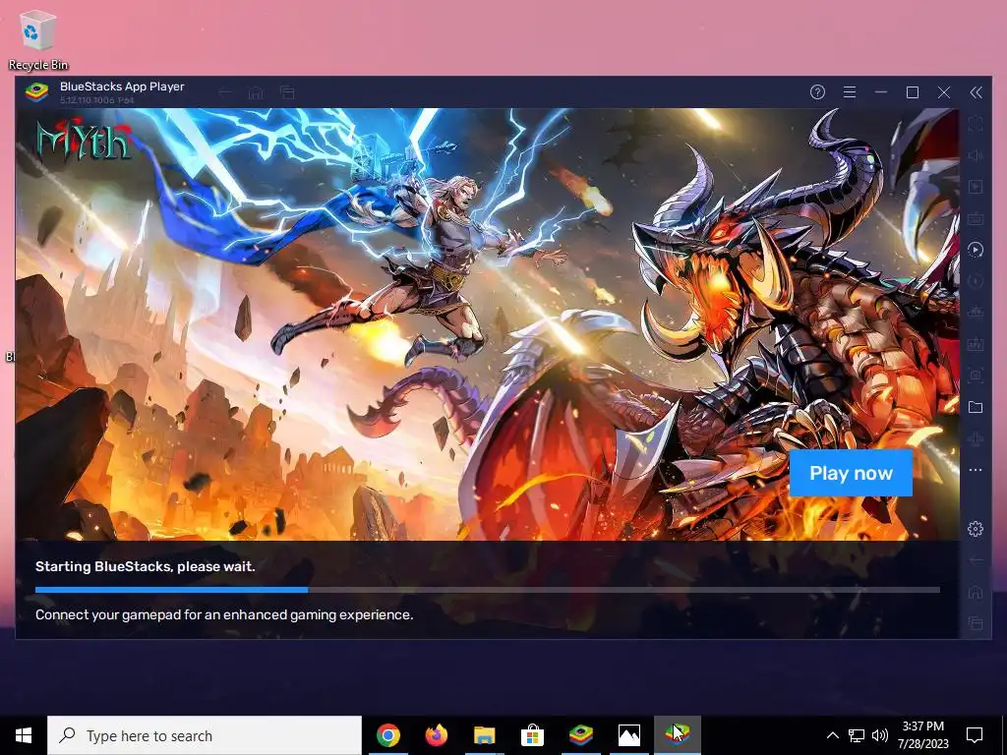Open the keyboard game controls icon

[x=975, y=218]
